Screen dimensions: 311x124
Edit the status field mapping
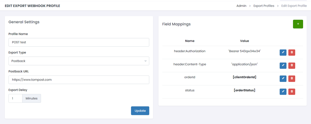point(283,92)
